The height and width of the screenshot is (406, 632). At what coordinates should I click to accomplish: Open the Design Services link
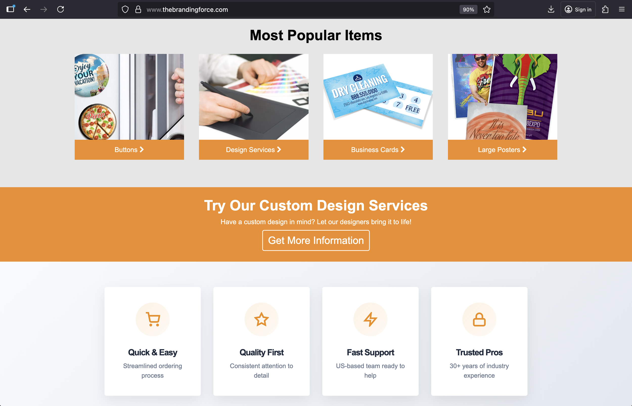[x=254, y=150]
